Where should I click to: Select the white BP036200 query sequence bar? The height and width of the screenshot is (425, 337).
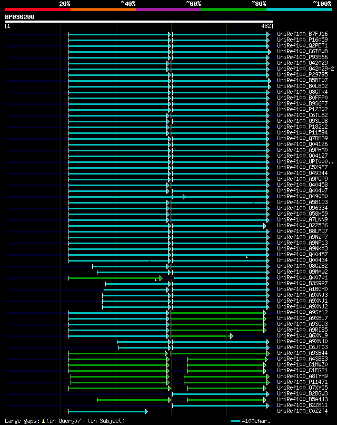[x=139, y=22]
